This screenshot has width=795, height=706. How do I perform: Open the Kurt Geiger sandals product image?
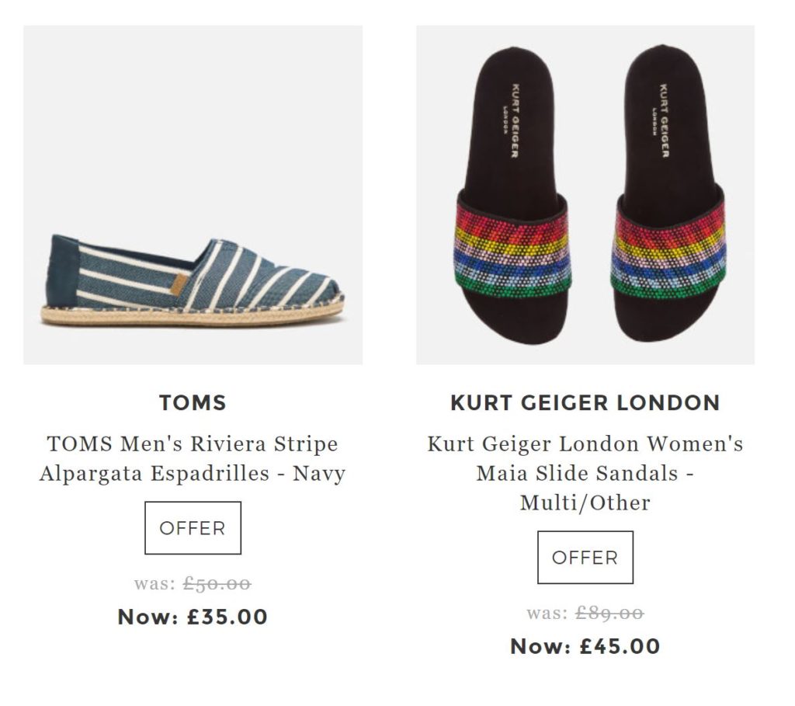(585, 195)
